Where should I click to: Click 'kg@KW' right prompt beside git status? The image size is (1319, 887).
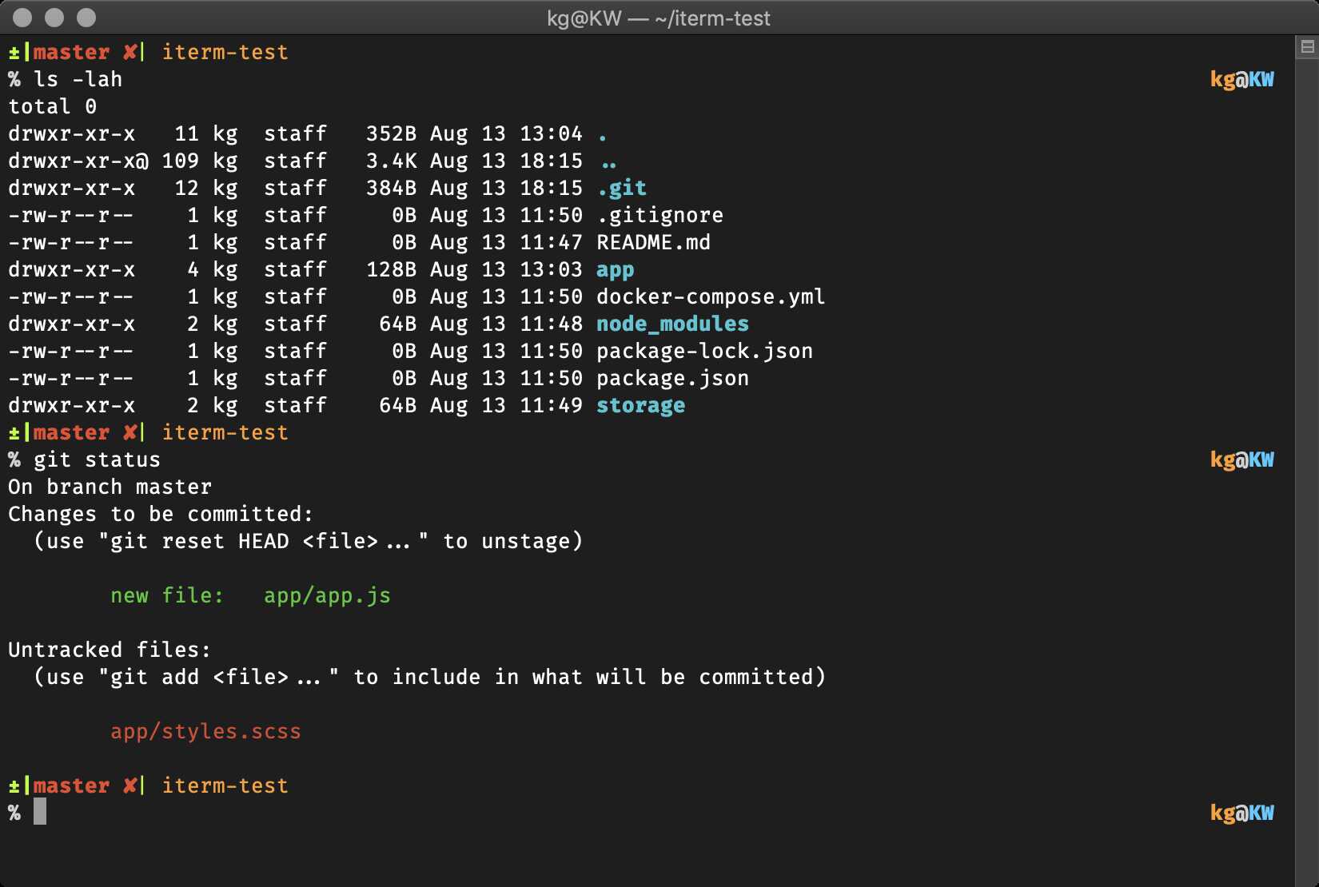coord(1242,459)
